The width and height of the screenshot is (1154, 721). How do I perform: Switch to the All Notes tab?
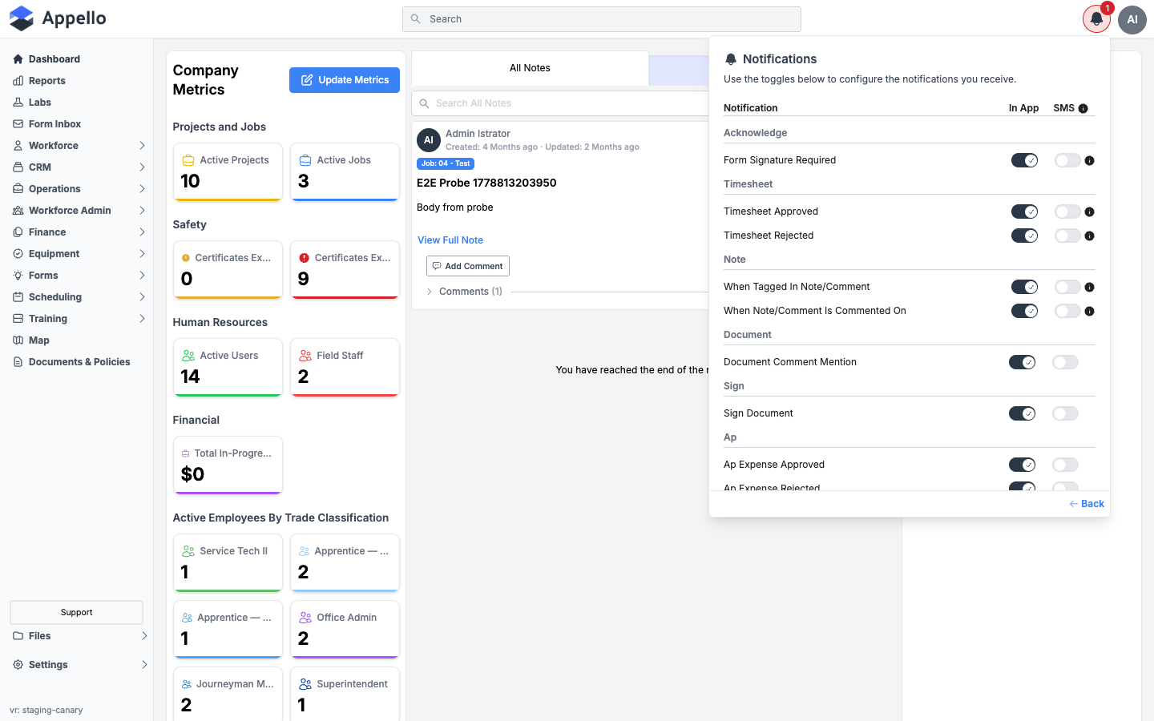pyautogui.click(x=530, y=68)
